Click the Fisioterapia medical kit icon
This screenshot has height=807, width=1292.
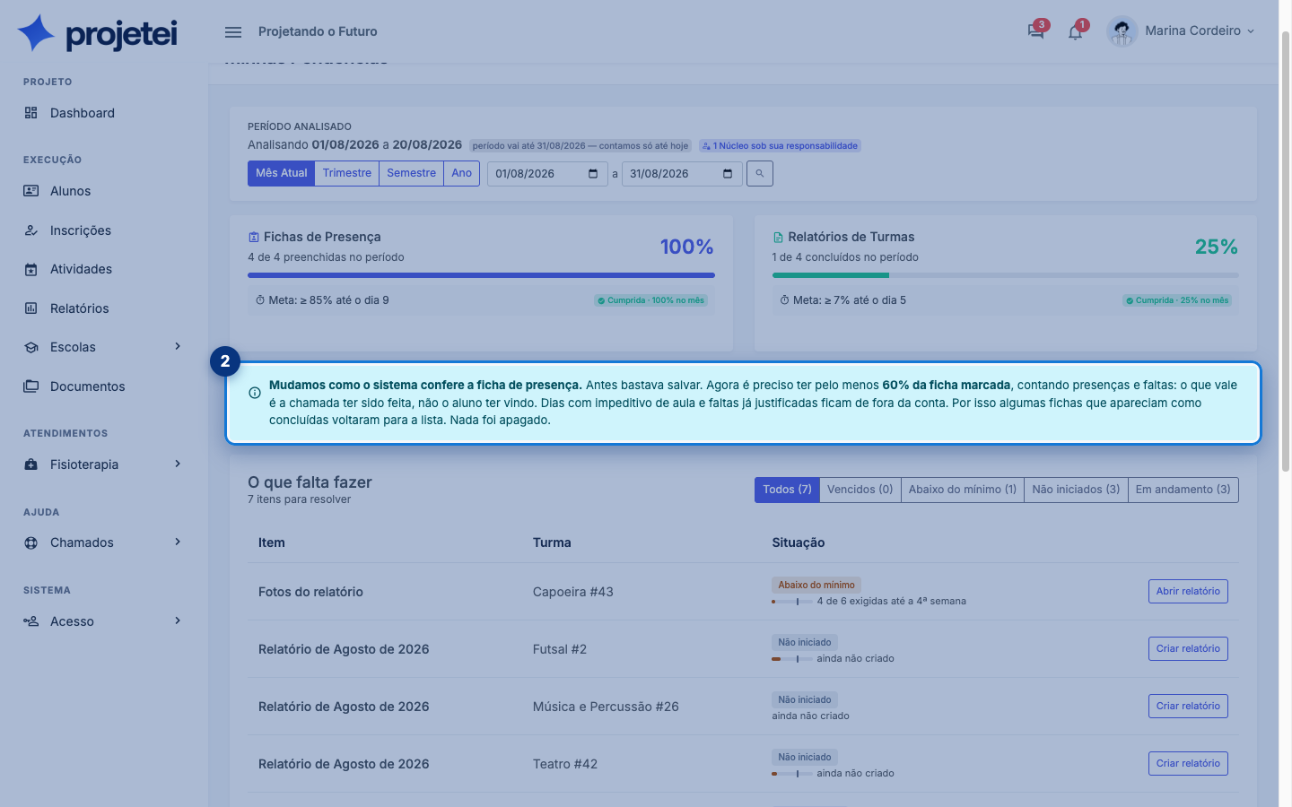31,464
